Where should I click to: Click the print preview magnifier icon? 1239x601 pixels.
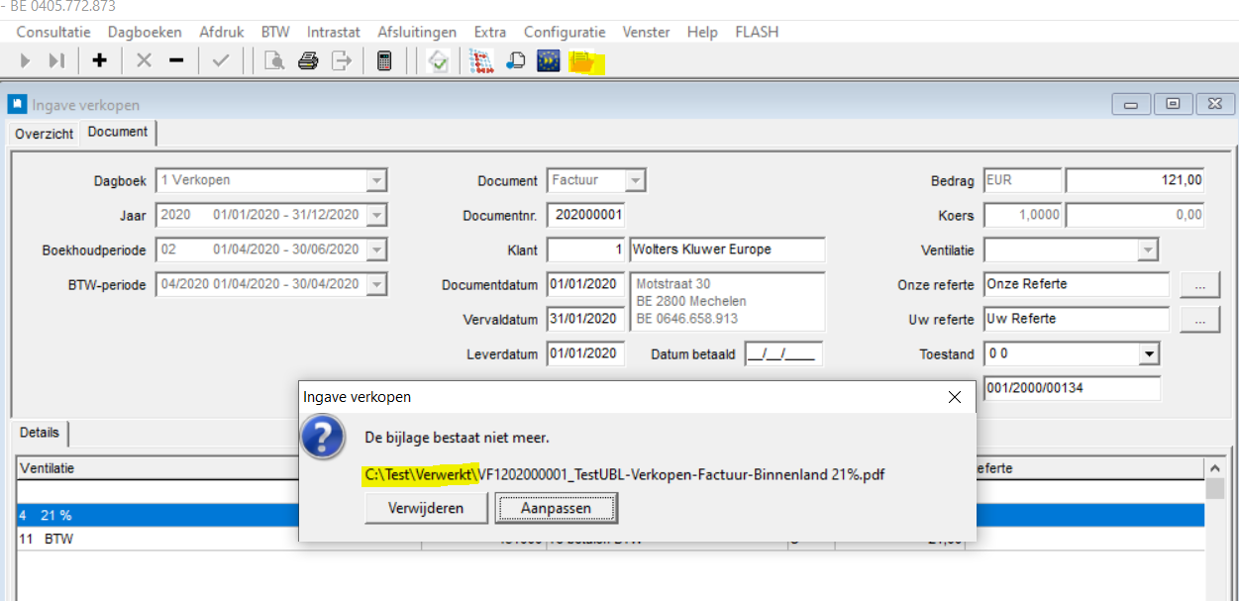(x=274, y=61)
